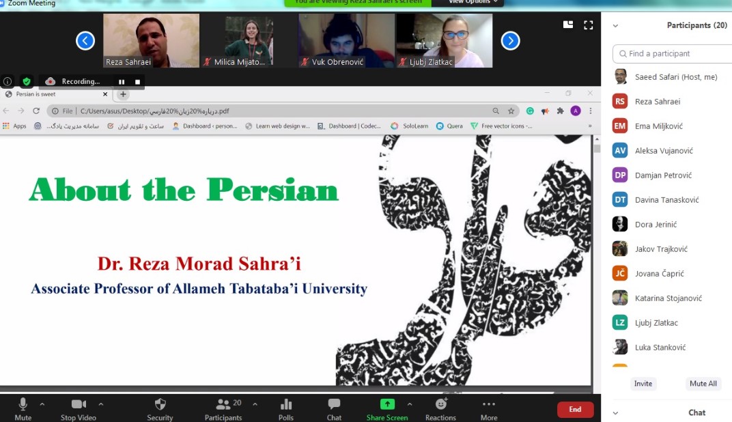Mute the microphone

[23, 404]
